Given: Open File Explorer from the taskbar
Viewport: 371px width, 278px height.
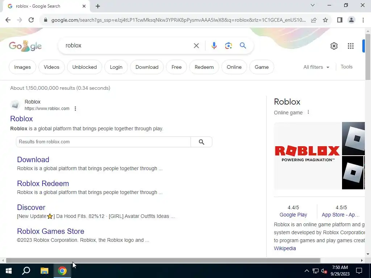Looking at the screenshot, I should [44, 271].
